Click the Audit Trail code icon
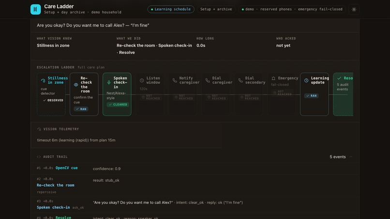390x219 pixels. [39, 157]
